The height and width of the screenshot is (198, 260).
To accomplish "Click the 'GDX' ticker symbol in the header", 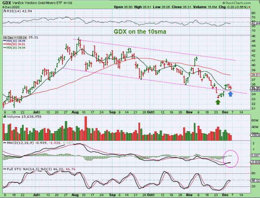I will click(7, 3).
